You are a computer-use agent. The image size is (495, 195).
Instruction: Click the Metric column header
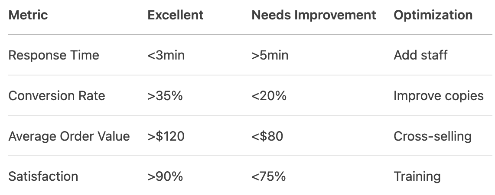(28, 15)
